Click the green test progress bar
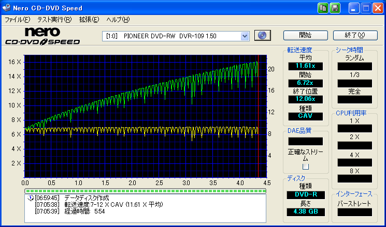386x227 pixels. (145, 191)
